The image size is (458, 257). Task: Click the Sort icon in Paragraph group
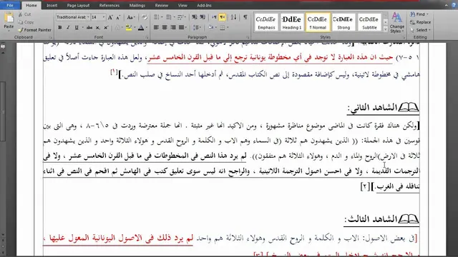point(234,17)
